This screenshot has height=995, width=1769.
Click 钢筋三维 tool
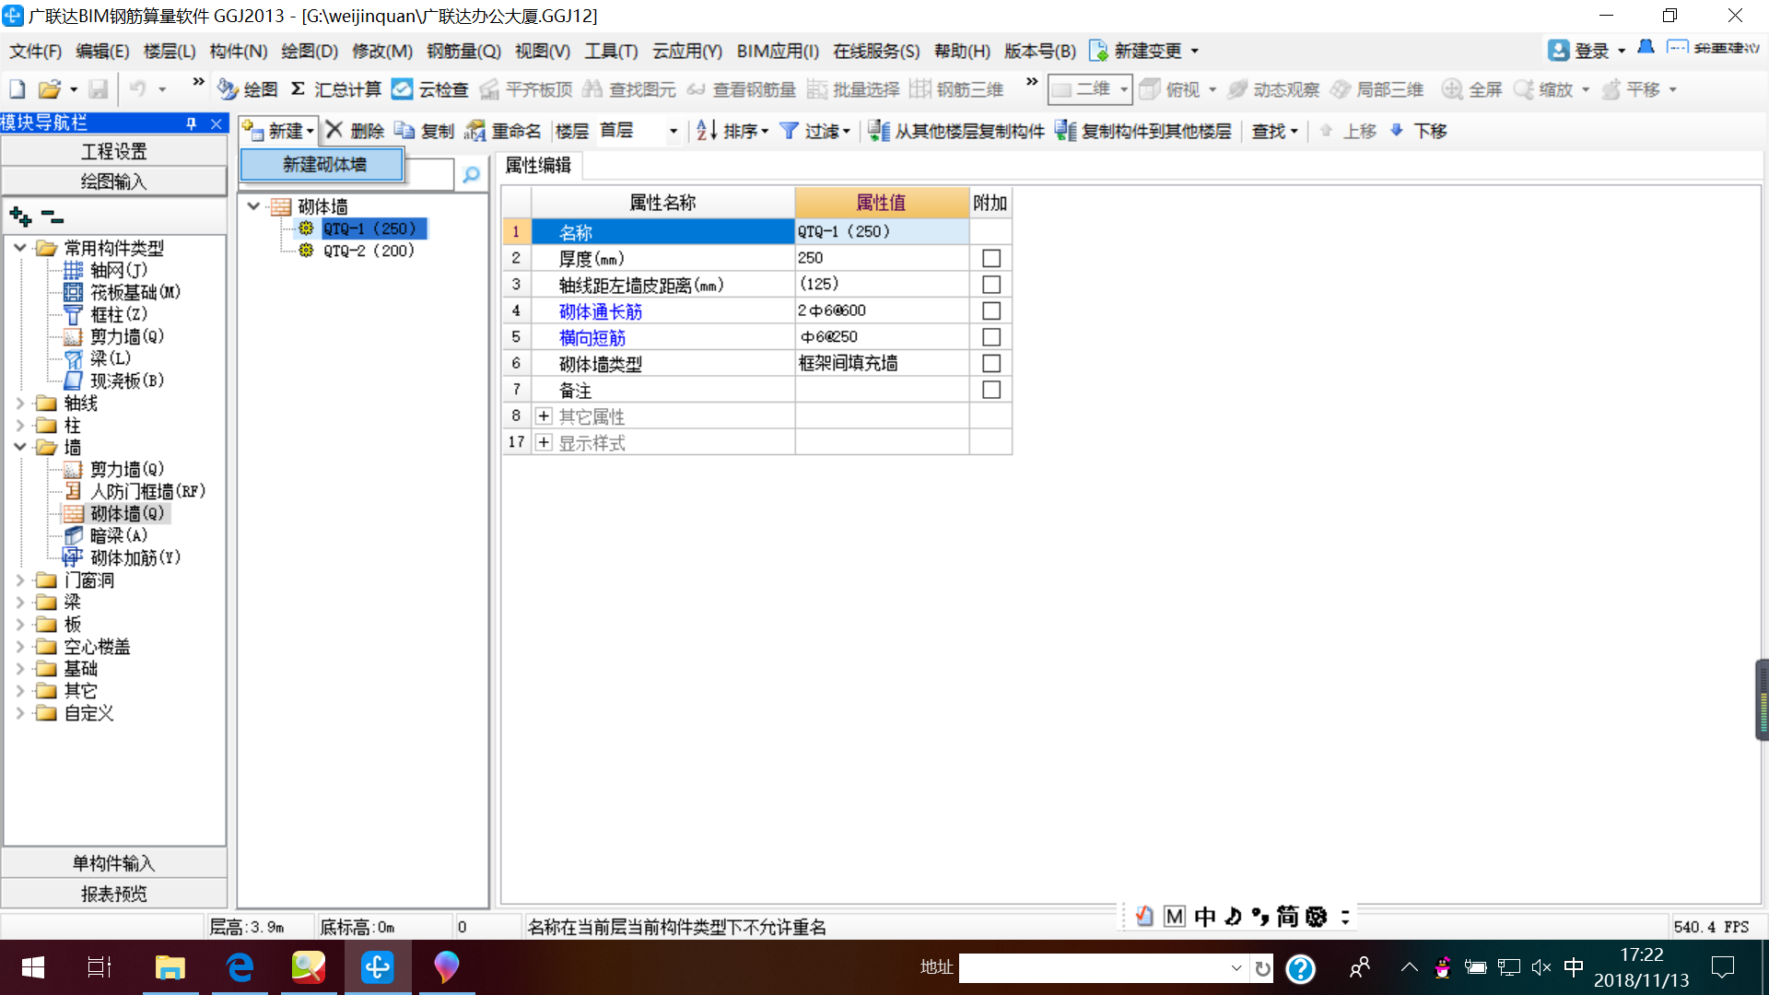point(956,89)
